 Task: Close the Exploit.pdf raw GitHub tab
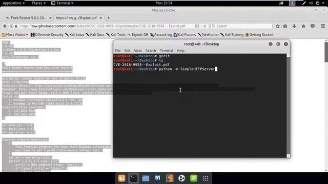[100, 18]
